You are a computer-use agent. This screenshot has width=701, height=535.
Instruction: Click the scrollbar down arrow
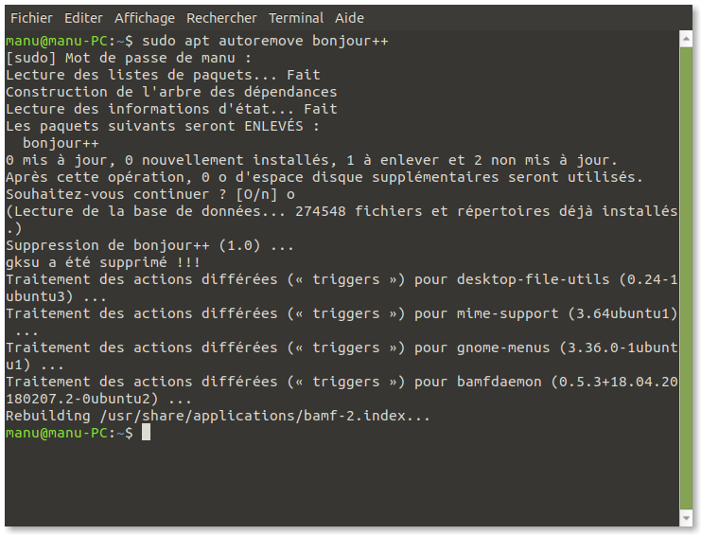[x=686, y=518]
